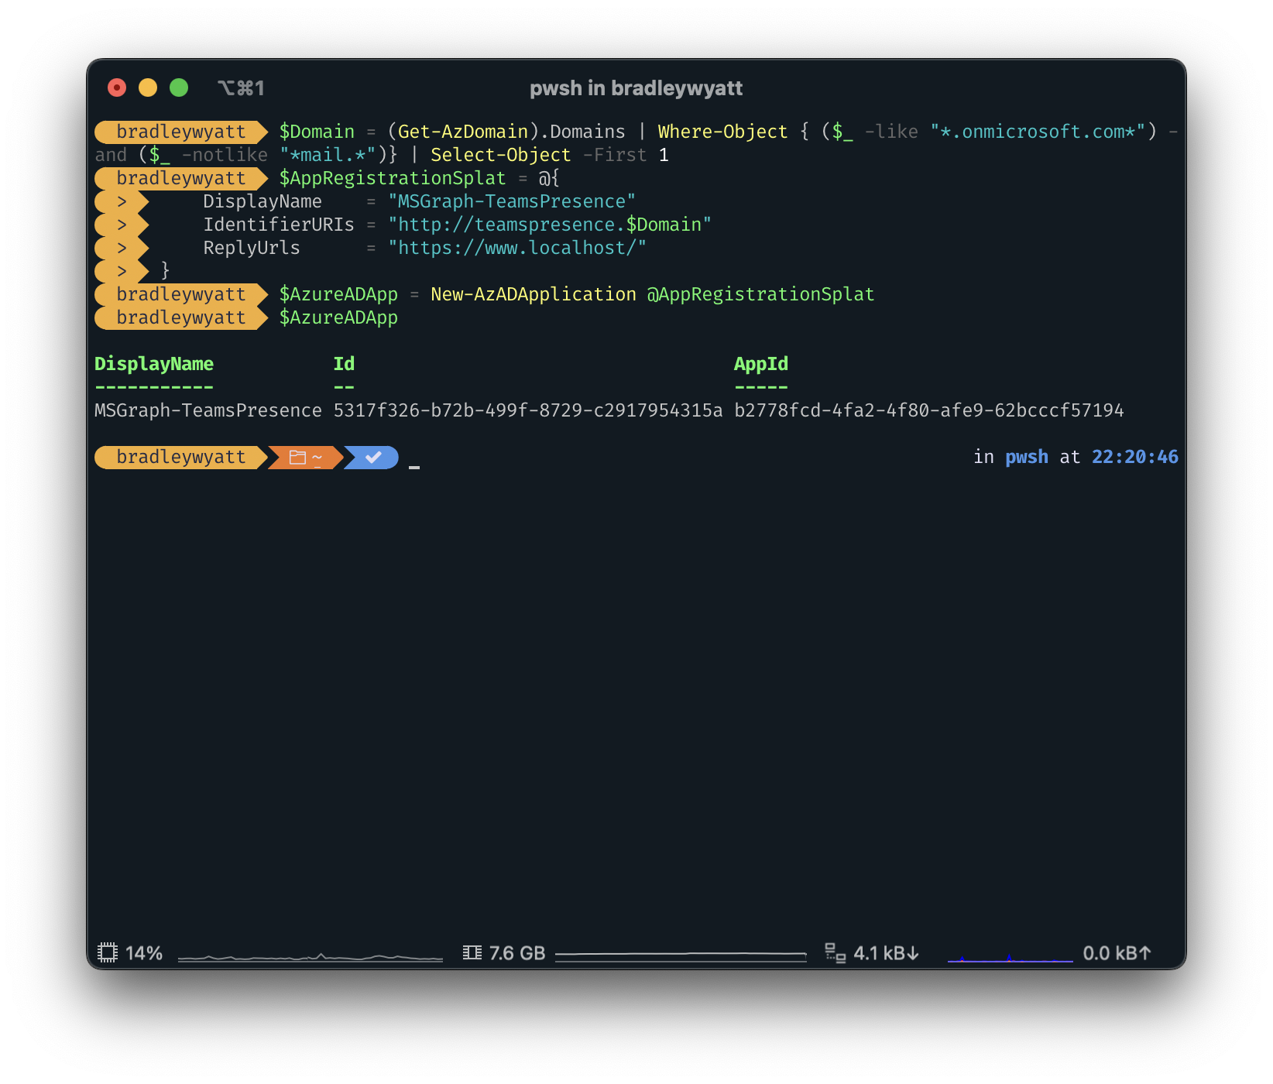The height and width of the screenshot is (1084, 1273).
Task: Click 'Get-AzDomain' in the first command
Action: [463, 132]
